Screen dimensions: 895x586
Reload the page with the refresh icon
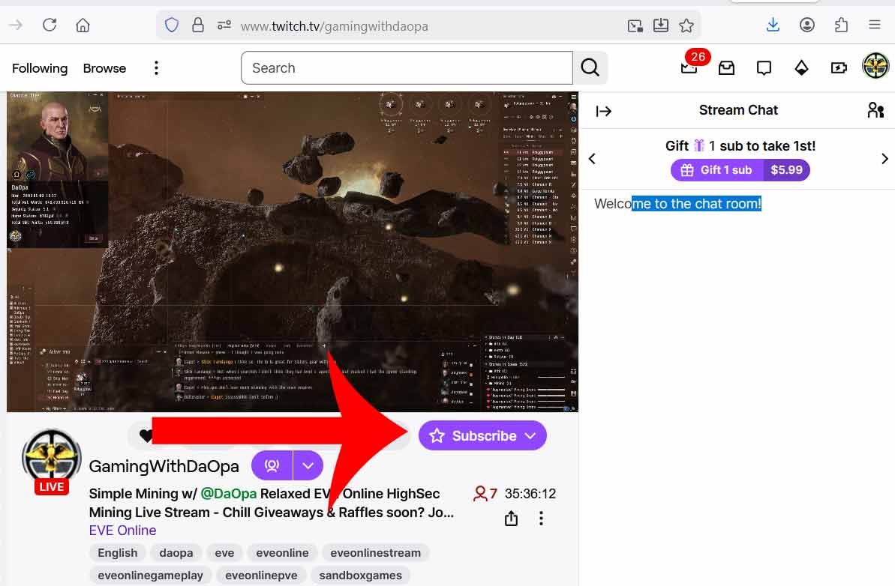pyautogui.click(x=50, y=25)
